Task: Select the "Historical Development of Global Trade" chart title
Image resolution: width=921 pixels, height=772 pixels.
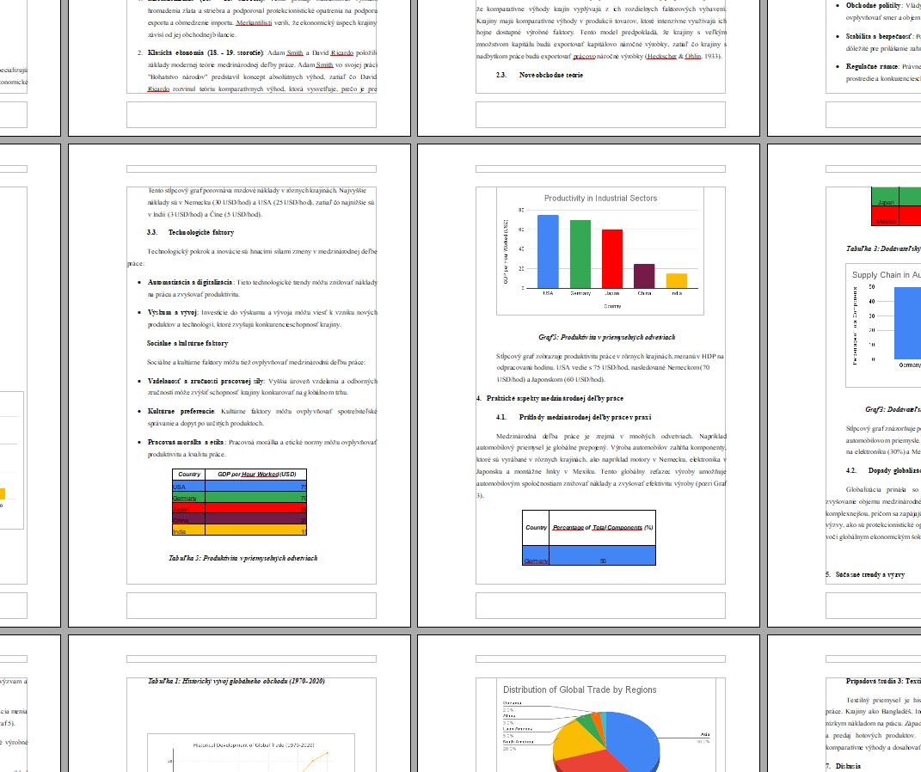Action: click(x=253, y=745)
